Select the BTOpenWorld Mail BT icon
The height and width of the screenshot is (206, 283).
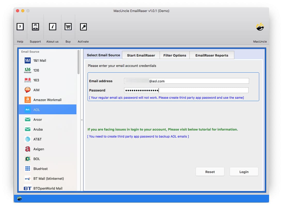coord(27,188)
